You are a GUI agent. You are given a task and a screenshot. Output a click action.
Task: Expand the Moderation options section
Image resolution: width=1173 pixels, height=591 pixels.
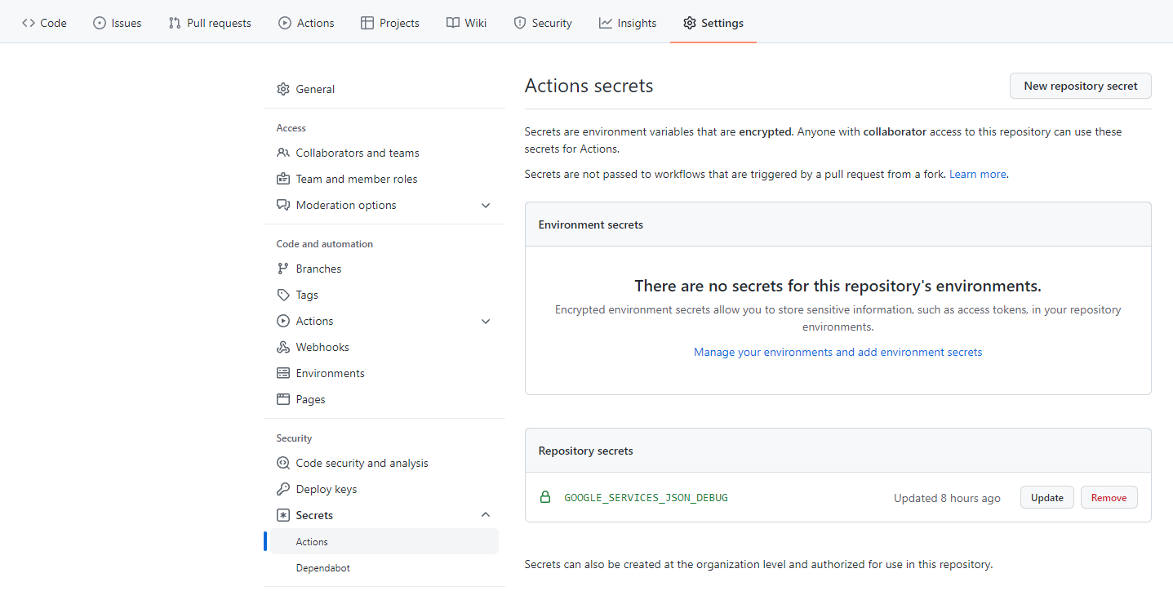click(486, 205)
